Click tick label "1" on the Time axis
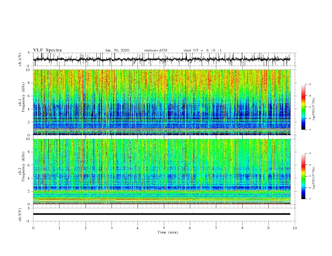 click(59, 228)
